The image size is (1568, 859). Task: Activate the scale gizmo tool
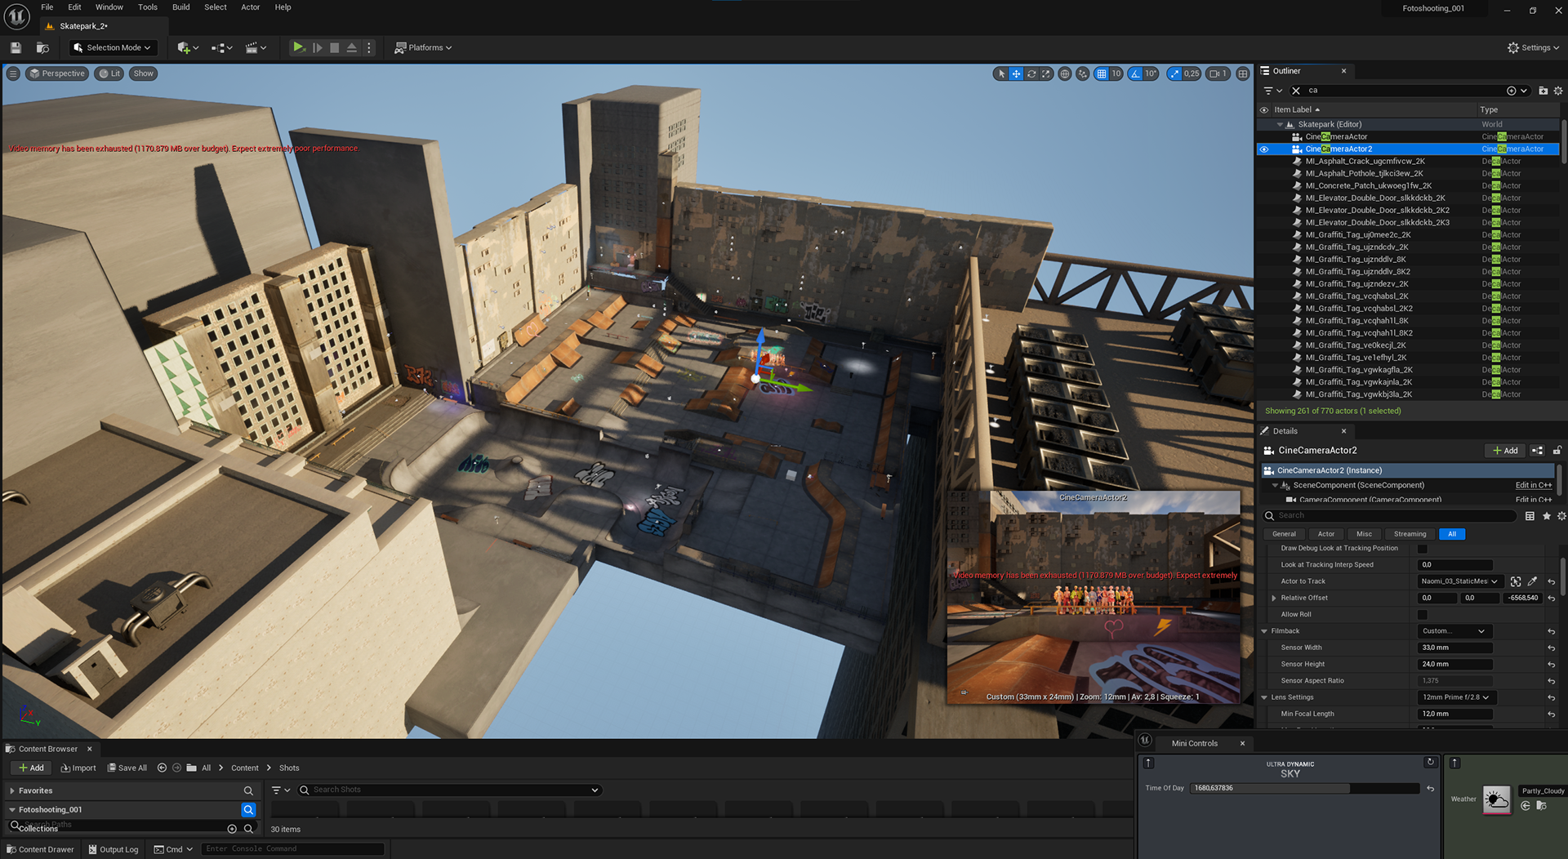click(1046, 73)
